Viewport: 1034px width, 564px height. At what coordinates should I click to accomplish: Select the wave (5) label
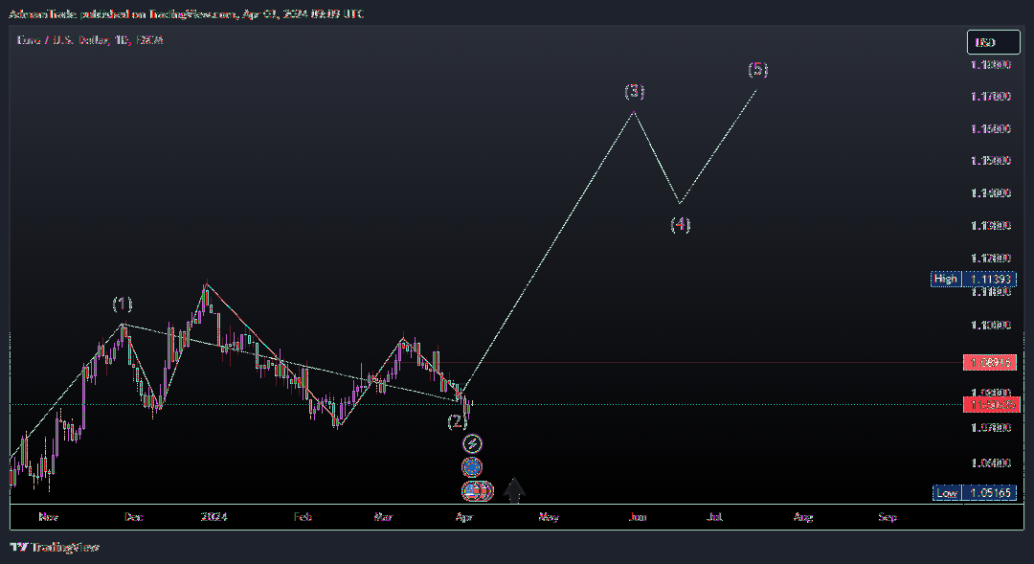click(x=758, y=69)
